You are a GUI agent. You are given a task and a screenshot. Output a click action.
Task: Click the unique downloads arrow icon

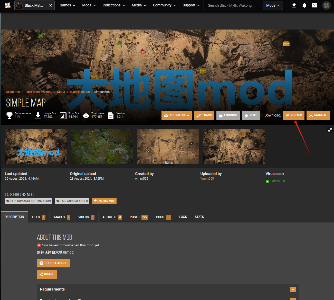[x=38, y=116]
